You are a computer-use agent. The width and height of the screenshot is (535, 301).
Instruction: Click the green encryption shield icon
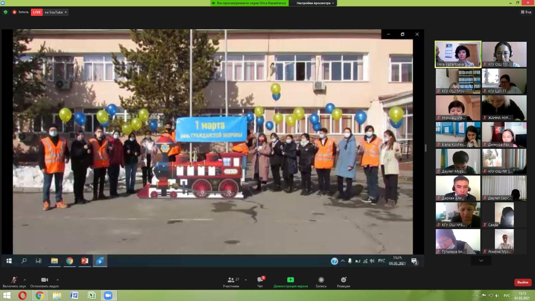click(5, 12)
